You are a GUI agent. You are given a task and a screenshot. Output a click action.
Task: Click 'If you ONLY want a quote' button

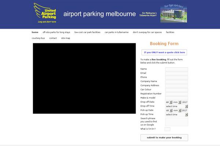coord(164,52)
